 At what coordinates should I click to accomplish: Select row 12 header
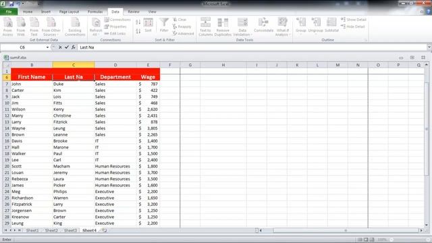click(x=7, y=115)
